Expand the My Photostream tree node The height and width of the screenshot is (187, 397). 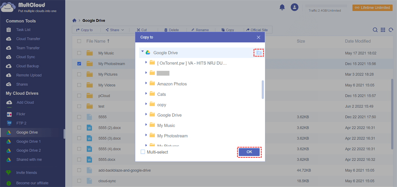pos(146,136)
